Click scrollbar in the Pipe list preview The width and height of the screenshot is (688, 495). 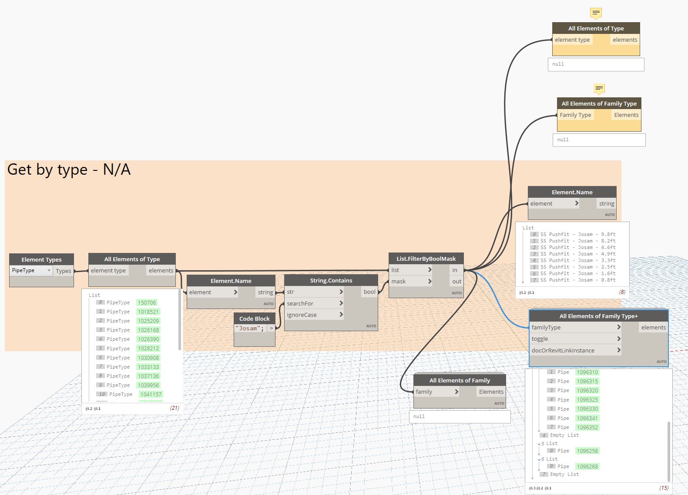[669, 451]
